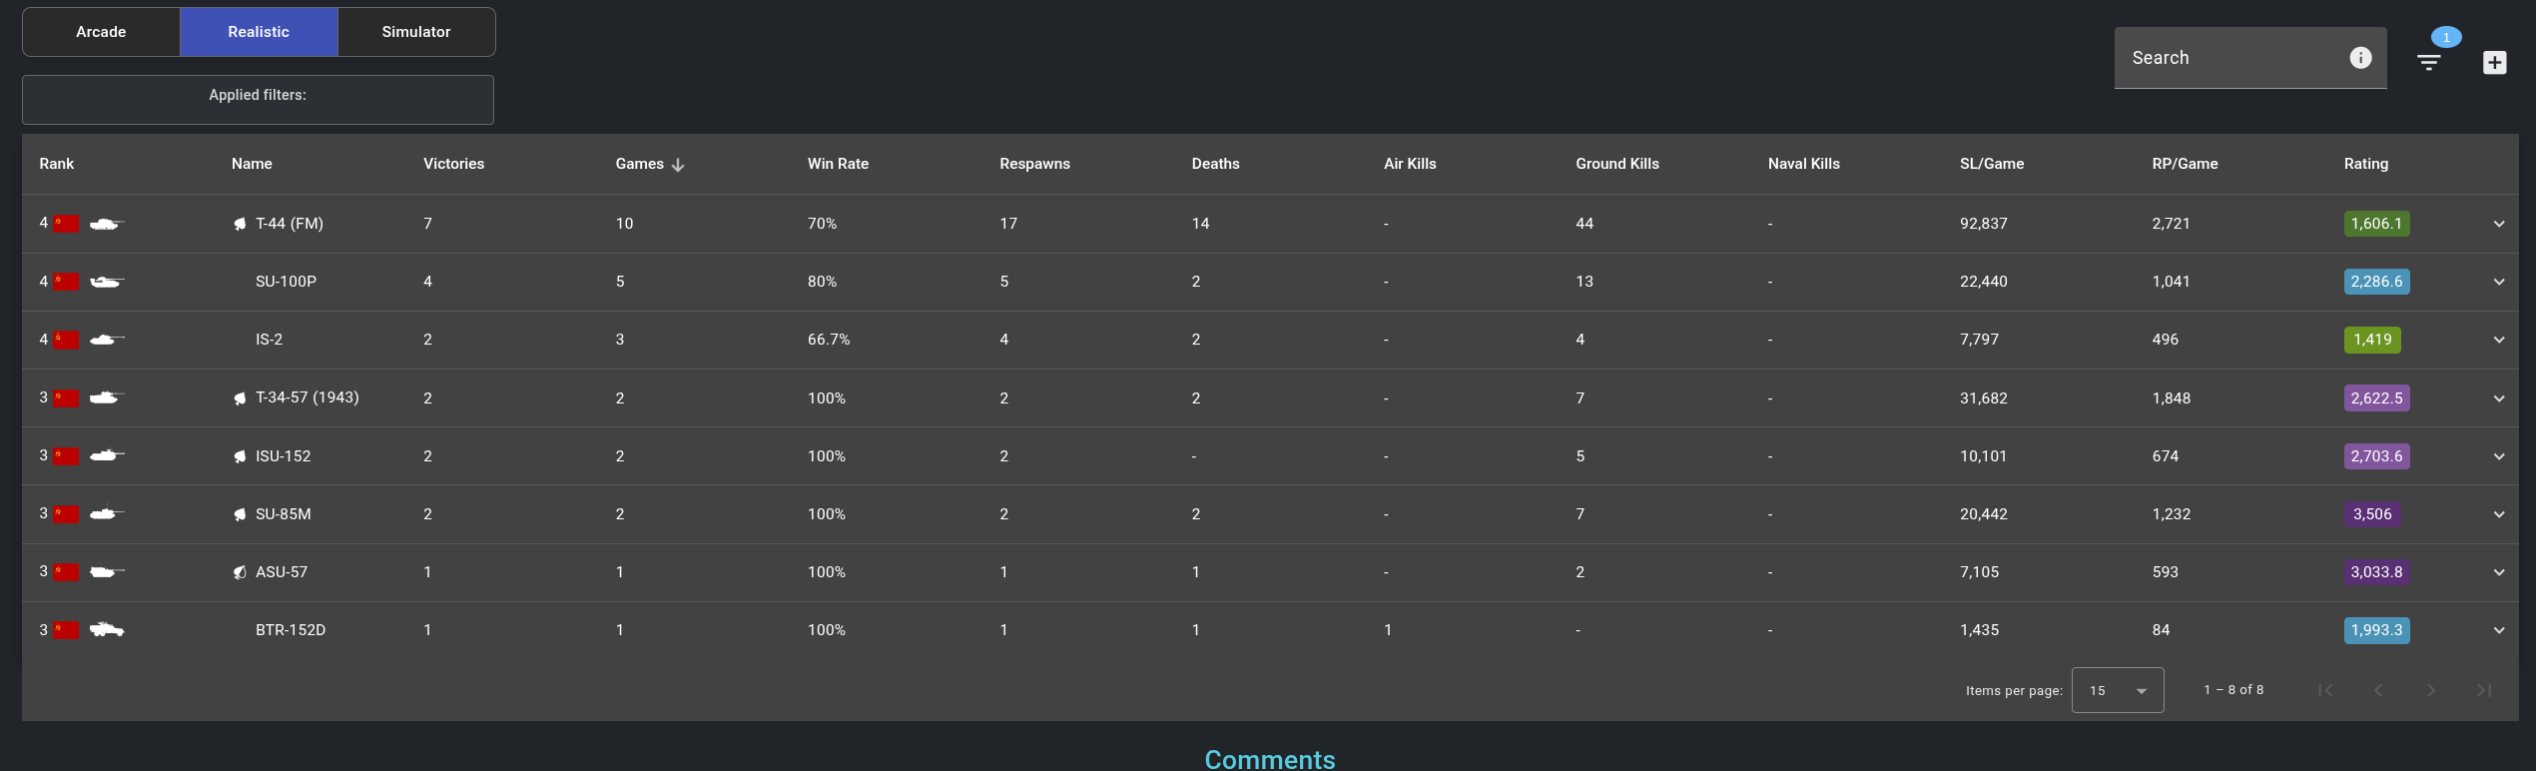Sort by Naval Kills column header
Screen dimensions: 2536x771
pyautogui.click(x=1803, y=164)
